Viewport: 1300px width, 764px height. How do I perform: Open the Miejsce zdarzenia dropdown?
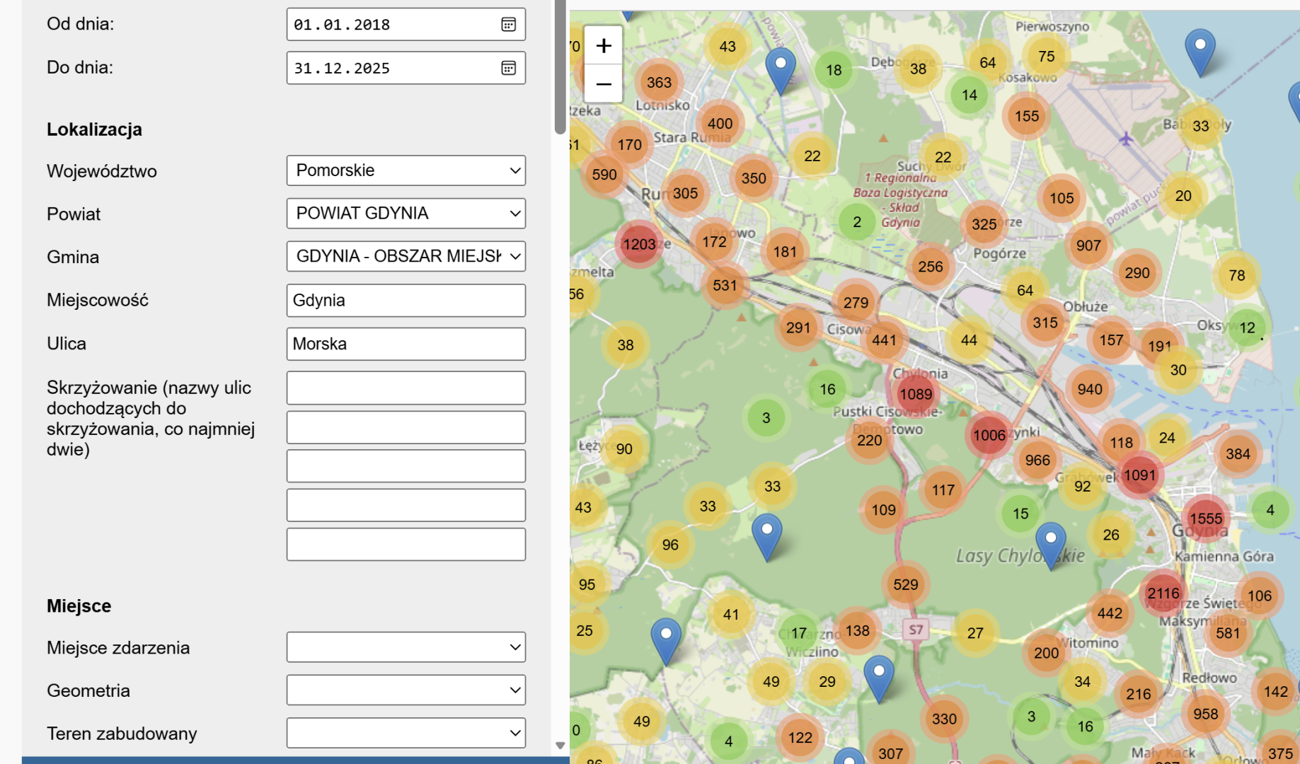click(x=405, y=647)
